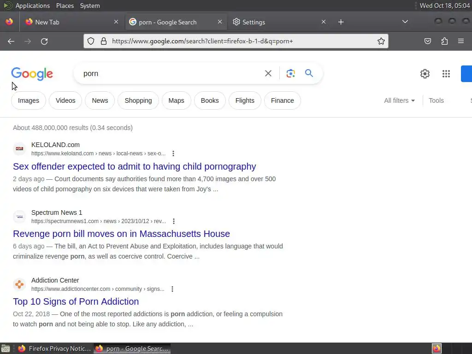Image resolution: width=472 pixels, height=354 pixels.
Task: Open the Pocket save icon
Action: click(x=427, y=41)
